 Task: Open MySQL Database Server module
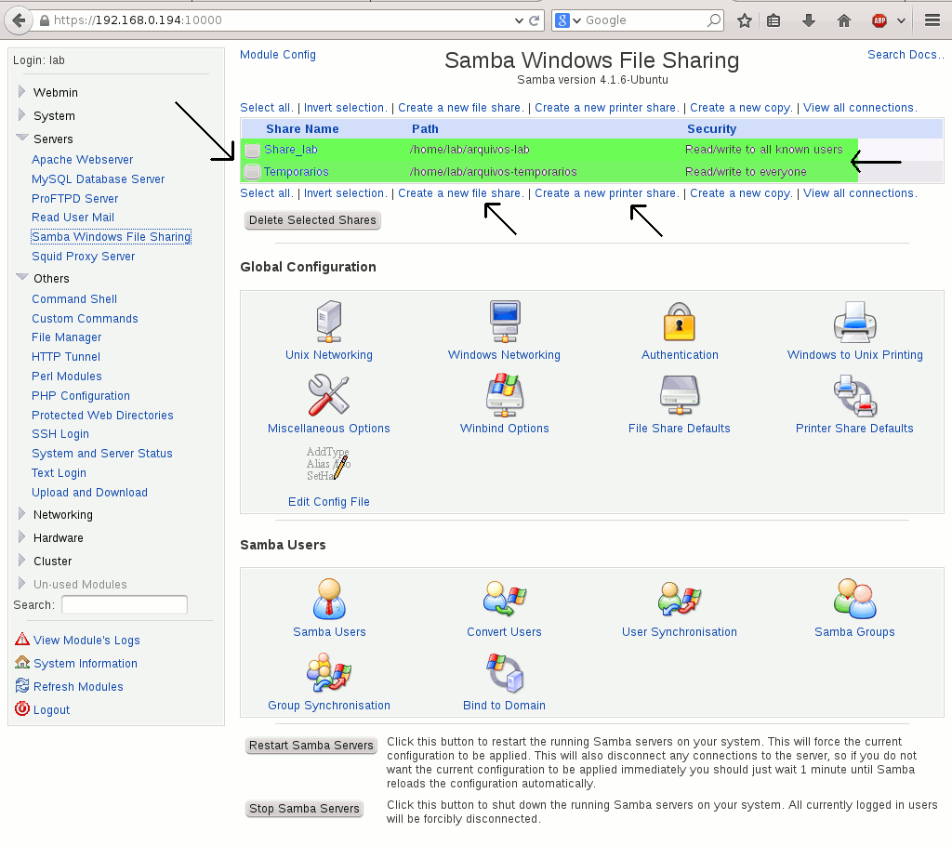98,179
